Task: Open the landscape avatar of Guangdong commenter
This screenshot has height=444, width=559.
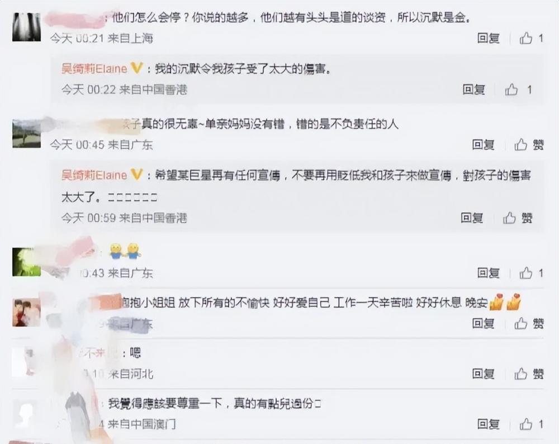Action: tap(26, 134)
